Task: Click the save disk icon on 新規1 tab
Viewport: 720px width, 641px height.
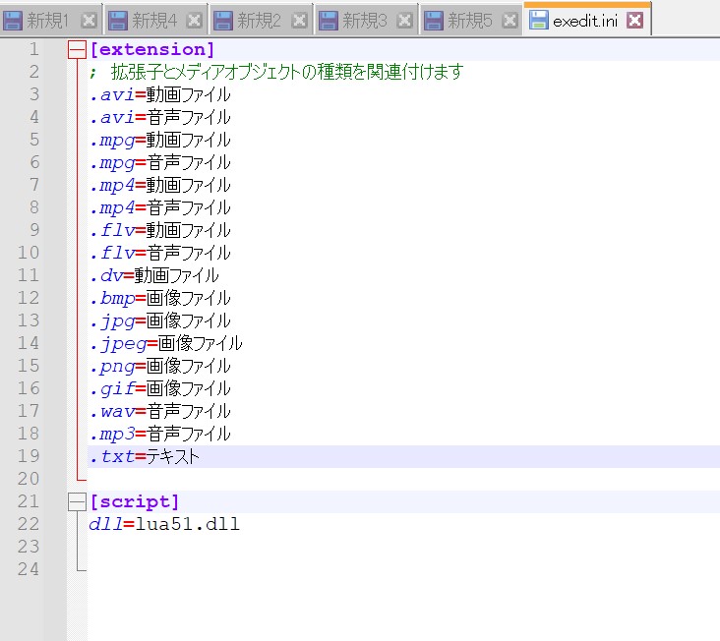Action: coord(13,21)
